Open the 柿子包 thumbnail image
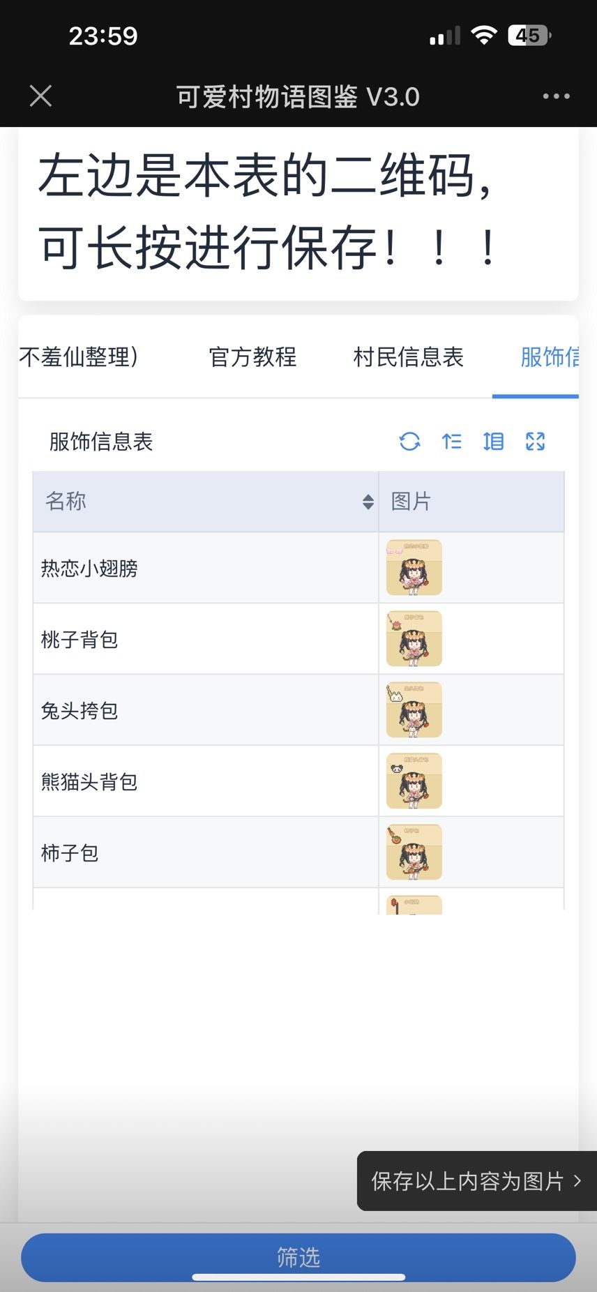 click(414, 852)
